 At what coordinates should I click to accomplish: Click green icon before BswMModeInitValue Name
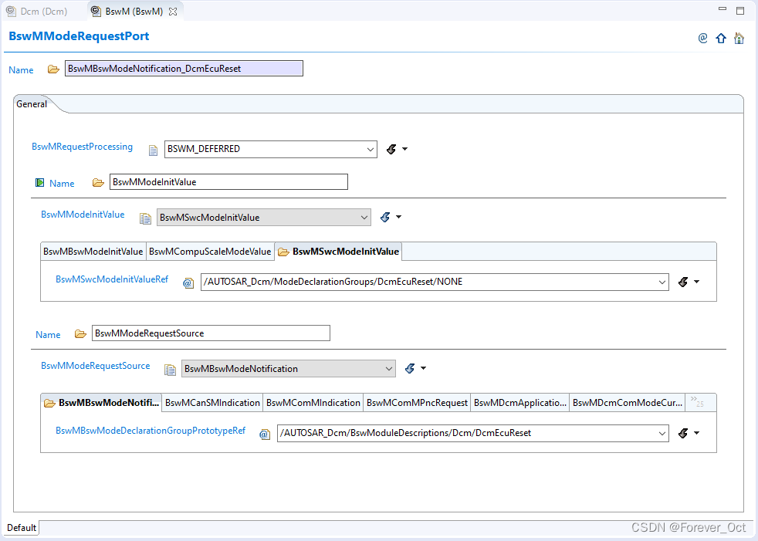pyautogui.click(x=40, y=183)
